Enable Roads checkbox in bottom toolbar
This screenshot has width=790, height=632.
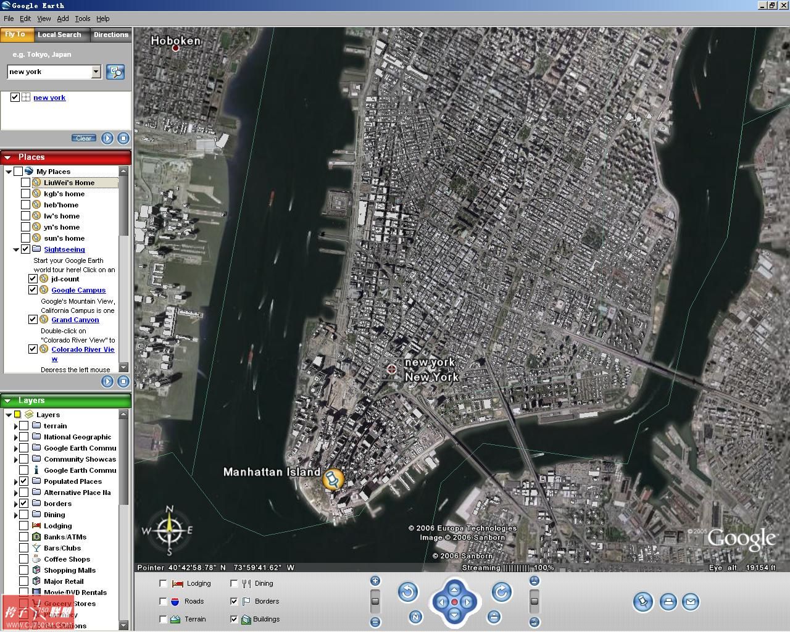click(163, 601)
